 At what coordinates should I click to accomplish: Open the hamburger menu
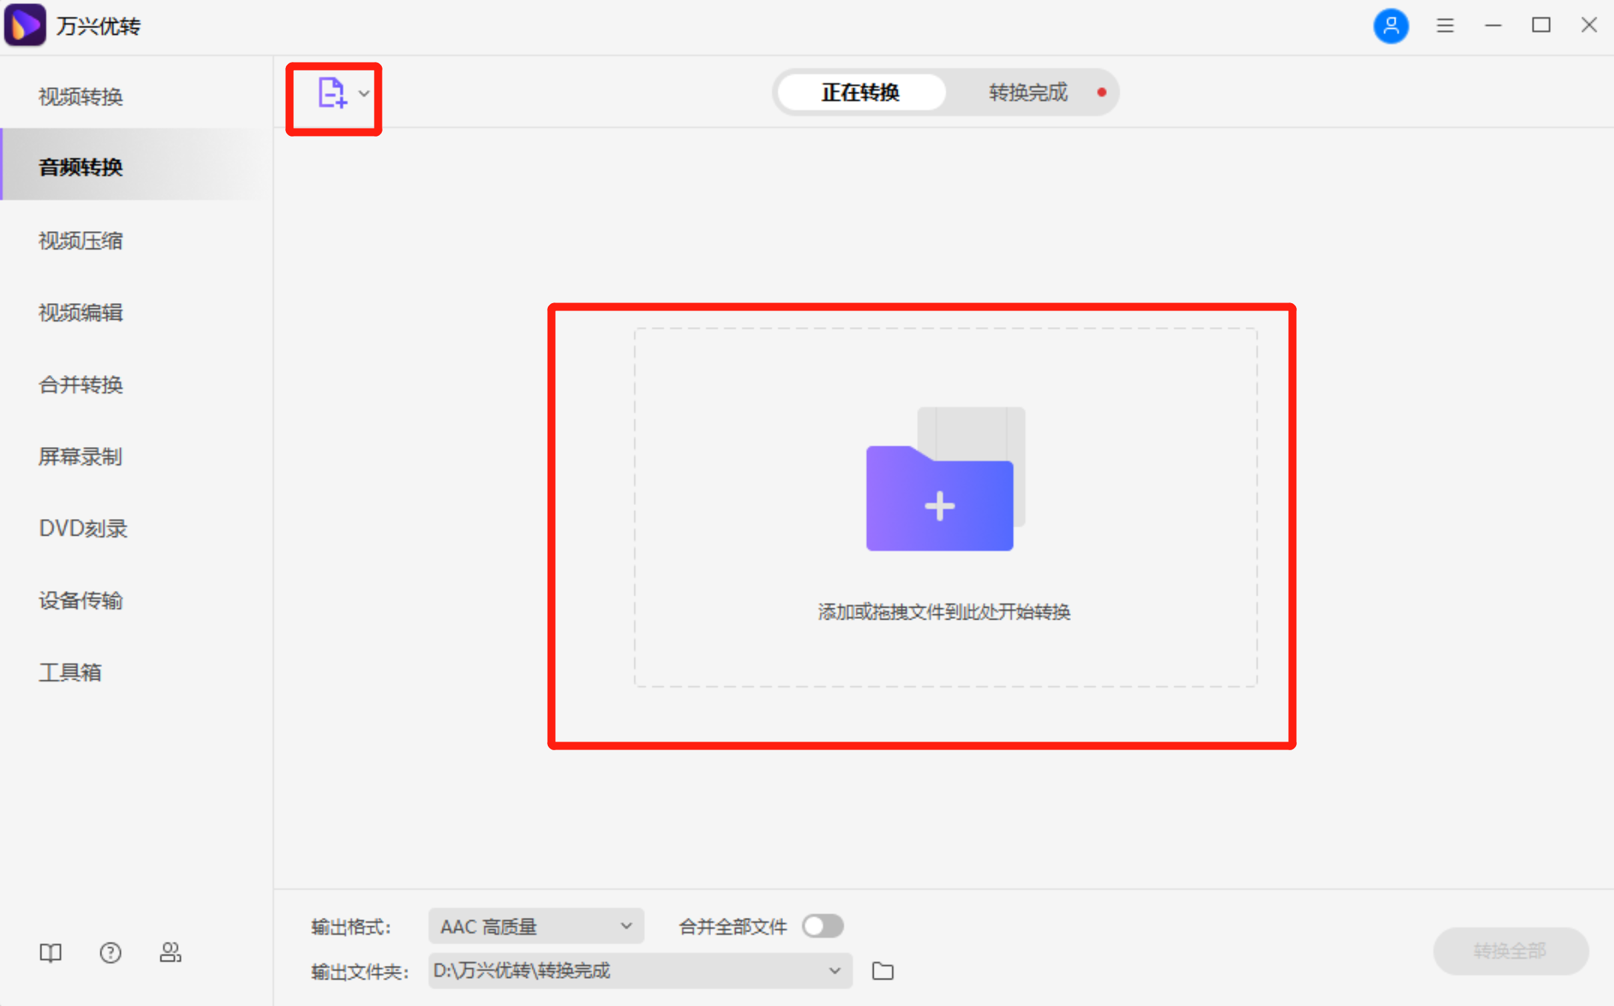tap(1444, 25)
